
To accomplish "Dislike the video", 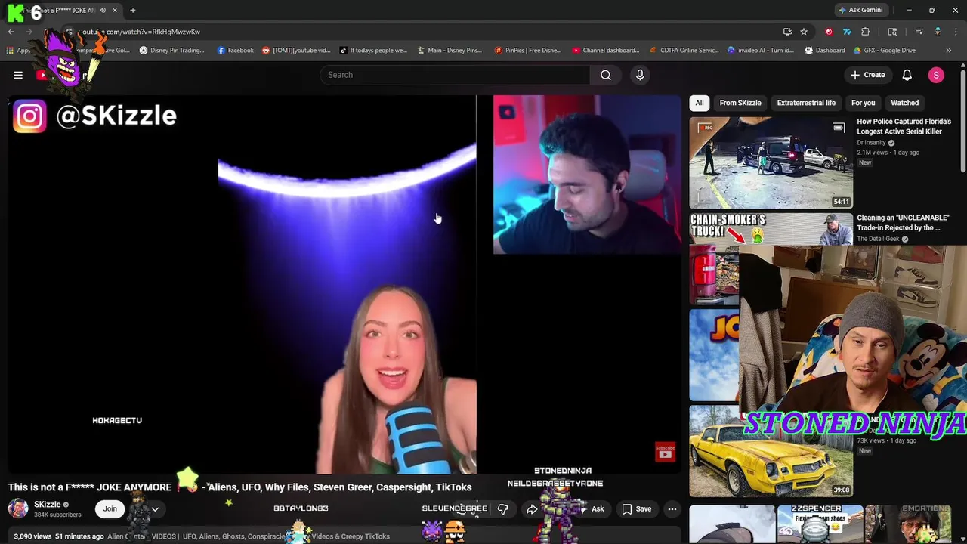I will [502, 508].
